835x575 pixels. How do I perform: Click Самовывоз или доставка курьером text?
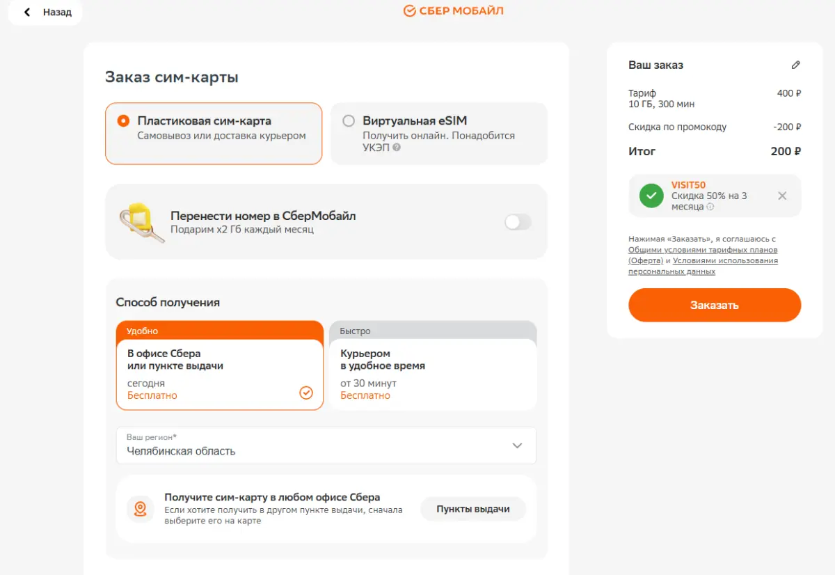coord(222,136)
